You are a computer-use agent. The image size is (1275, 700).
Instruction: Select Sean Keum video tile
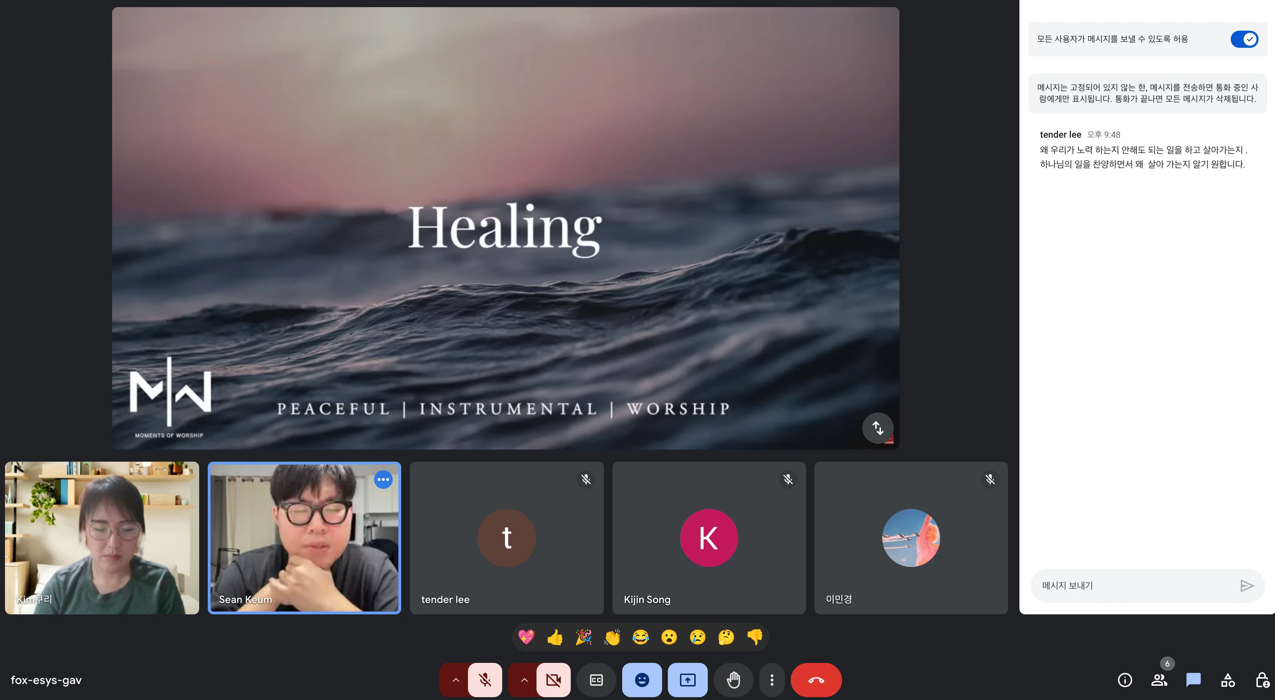click(x=304, y=538)
